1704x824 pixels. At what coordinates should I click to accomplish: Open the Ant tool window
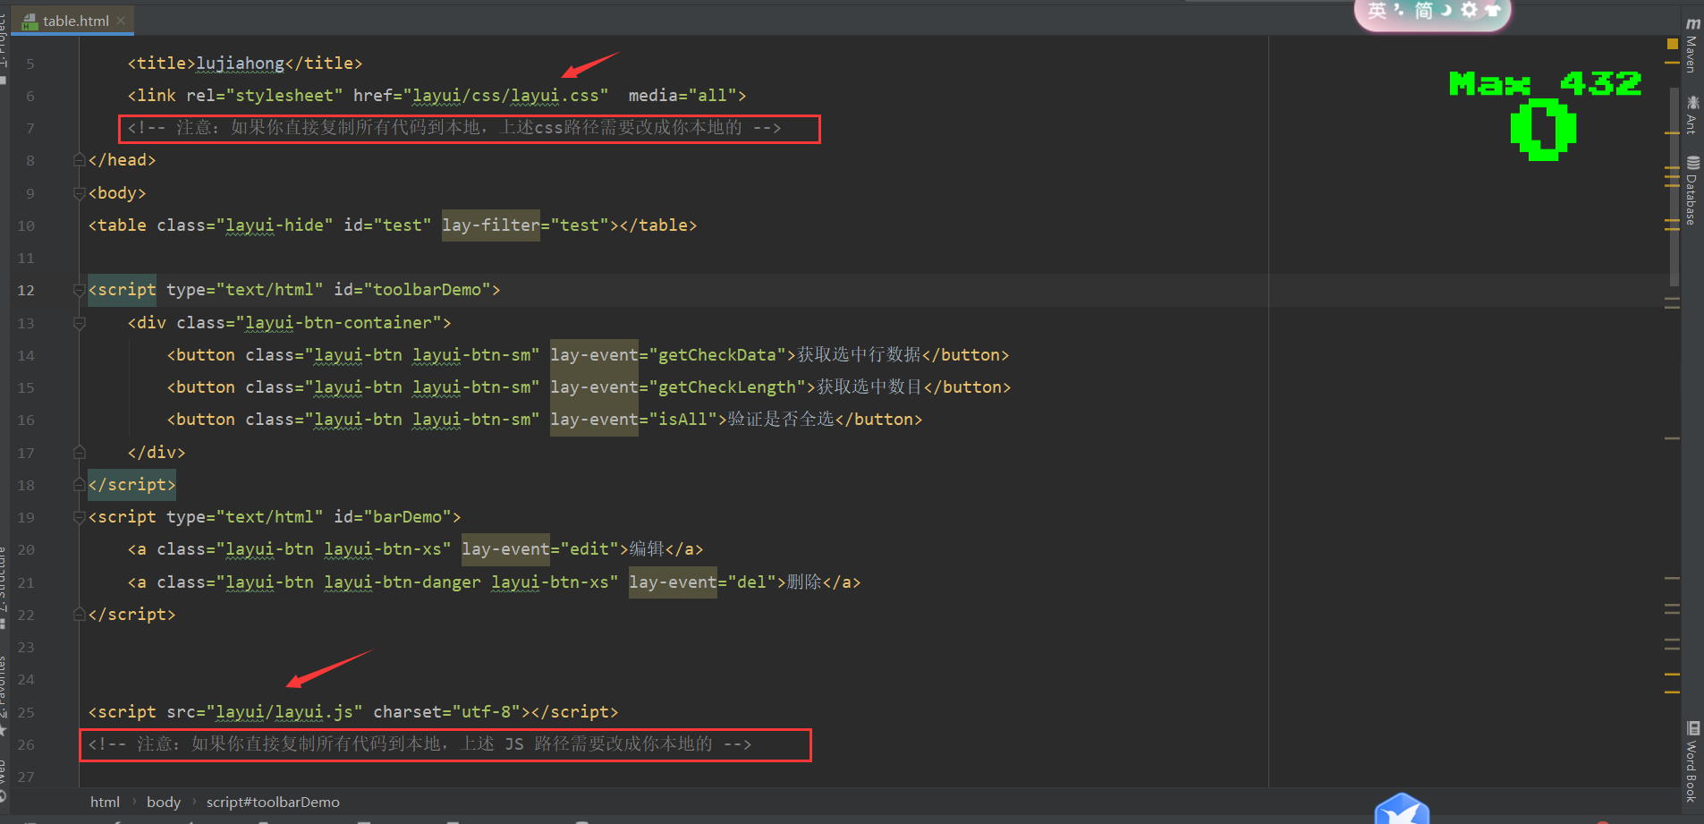(1691, 115)
